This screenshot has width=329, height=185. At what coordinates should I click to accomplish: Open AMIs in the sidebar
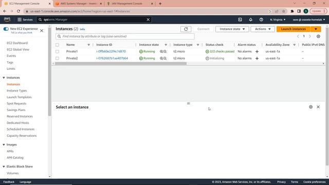(x=10, y=151)
